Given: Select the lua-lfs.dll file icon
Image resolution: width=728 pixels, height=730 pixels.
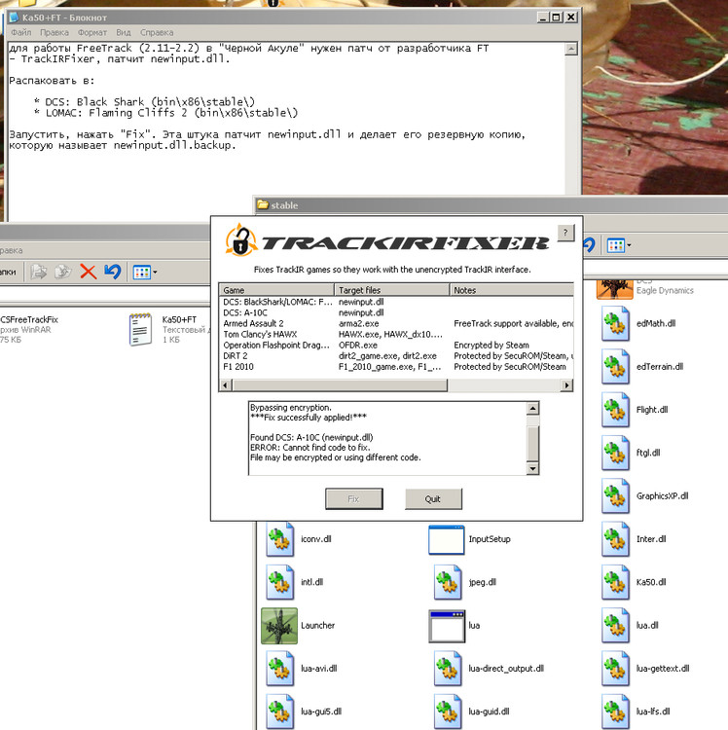Looking at the screenshot, I should tap(615, 712).
